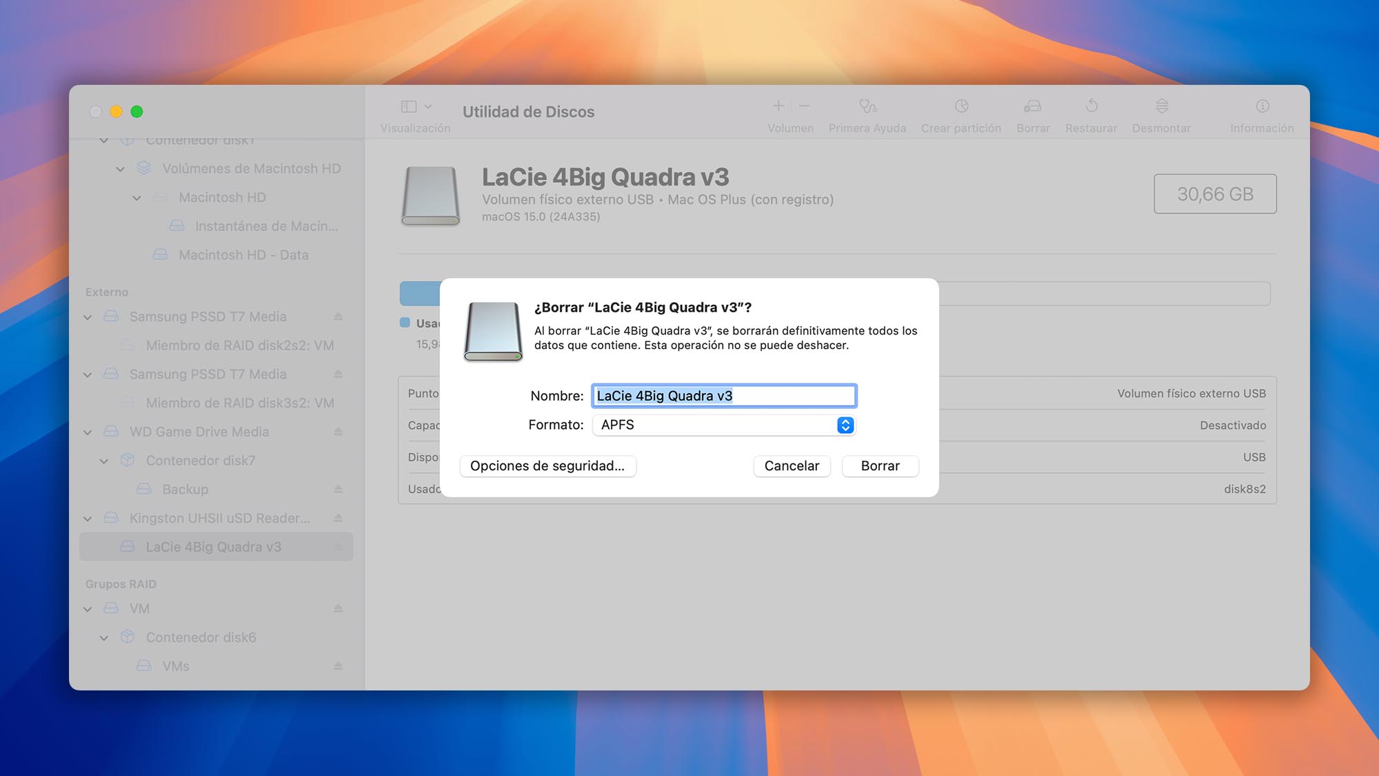Select Miembro de RAID disk3s2: VM

pos(239,403)
